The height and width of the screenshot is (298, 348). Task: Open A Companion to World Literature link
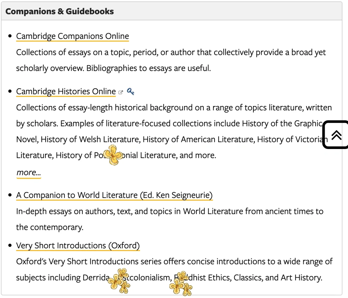click(x=115, y=195)
